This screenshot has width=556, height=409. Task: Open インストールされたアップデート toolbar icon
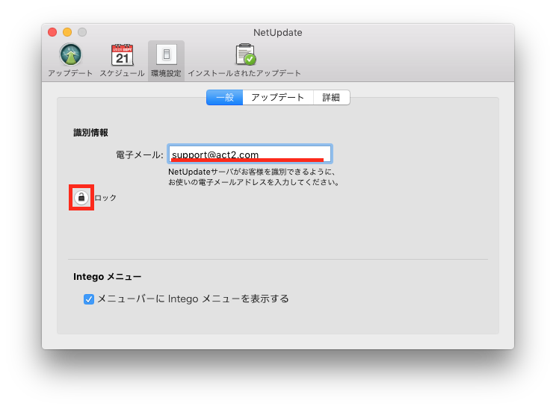point(244,60)
